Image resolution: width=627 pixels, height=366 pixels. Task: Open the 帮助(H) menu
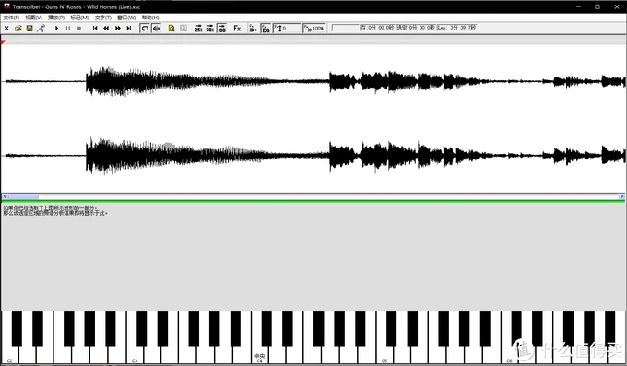pyautogui.click(x=150, y=18)
